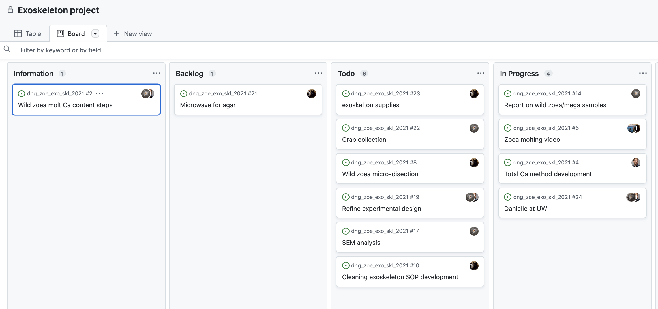Click assignee avatar on exoskelton supplies card
Viewport: 658px width, 309px height.
pyautogui.click(x=474, y=94)
